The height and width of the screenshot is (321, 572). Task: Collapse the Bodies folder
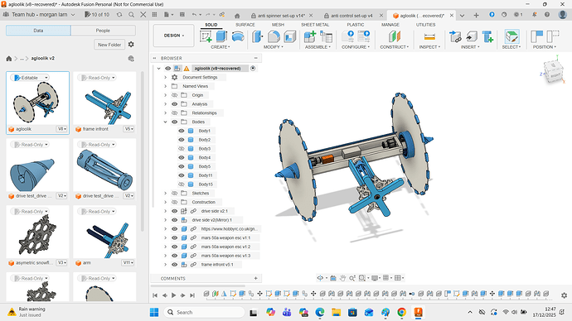pyautogui.click(x=165, y=122)
